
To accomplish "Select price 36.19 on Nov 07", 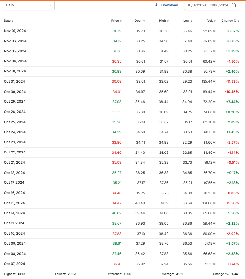I will pos(117,31).
